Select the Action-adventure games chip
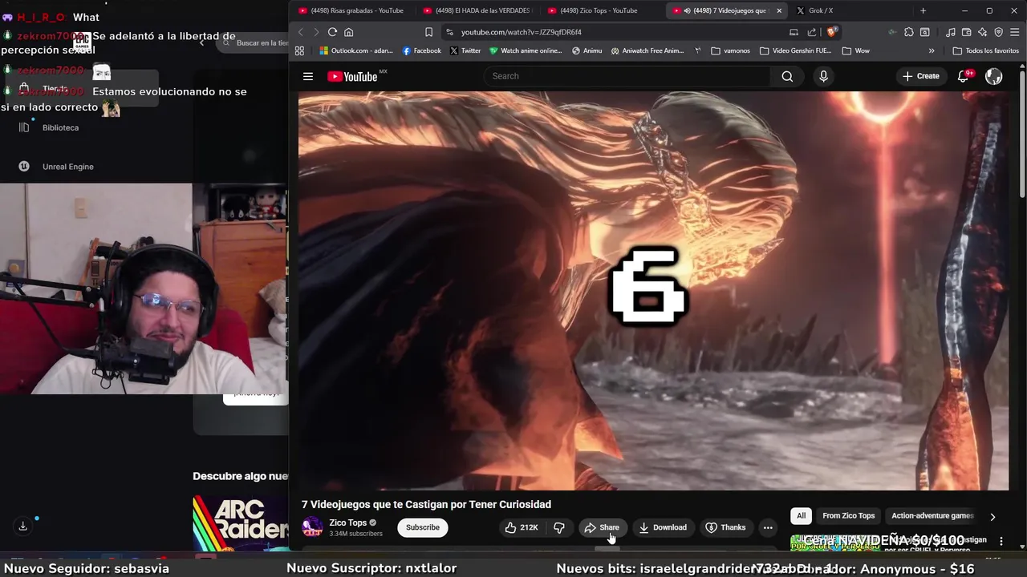The height and width of the screenshot is (577, 1027). point(932,516)
